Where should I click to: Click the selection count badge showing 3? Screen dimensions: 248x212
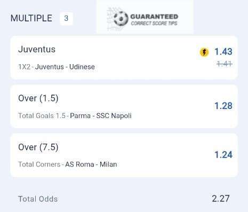(x=66, y=19)
